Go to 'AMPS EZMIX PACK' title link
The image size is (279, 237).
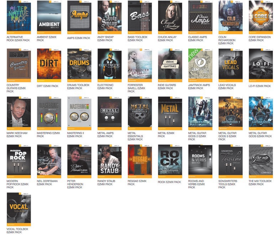79,38
